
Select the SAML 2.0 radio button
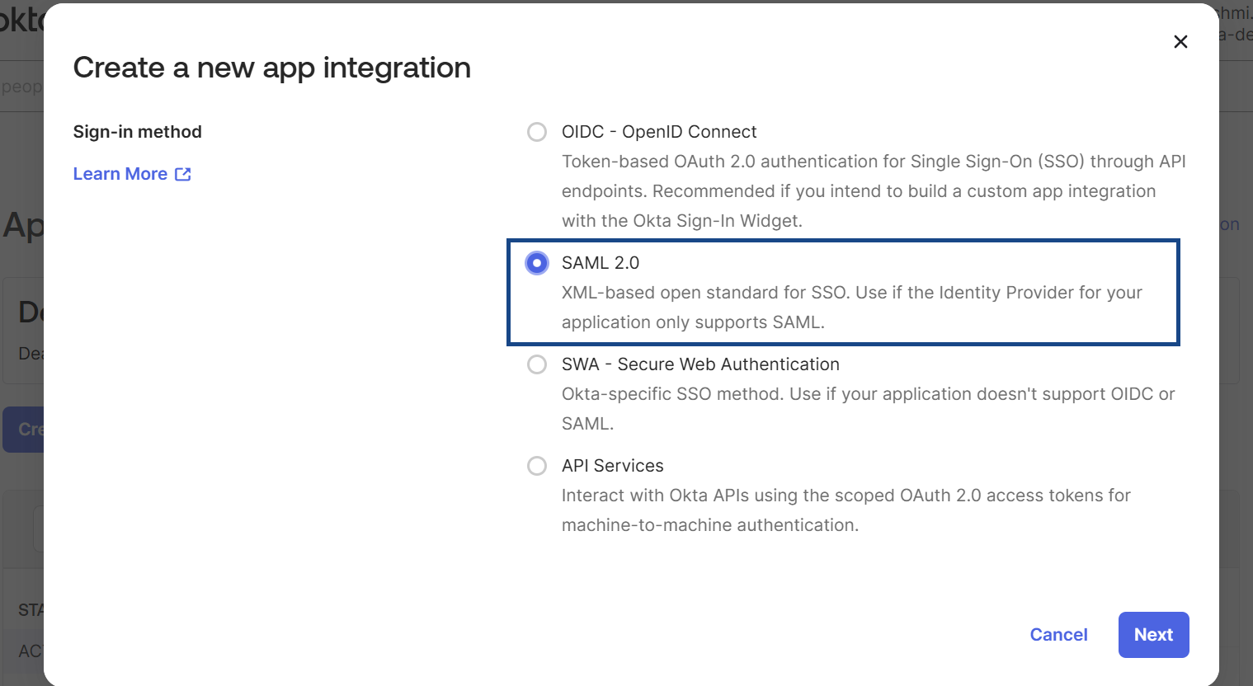coord(537,263)
